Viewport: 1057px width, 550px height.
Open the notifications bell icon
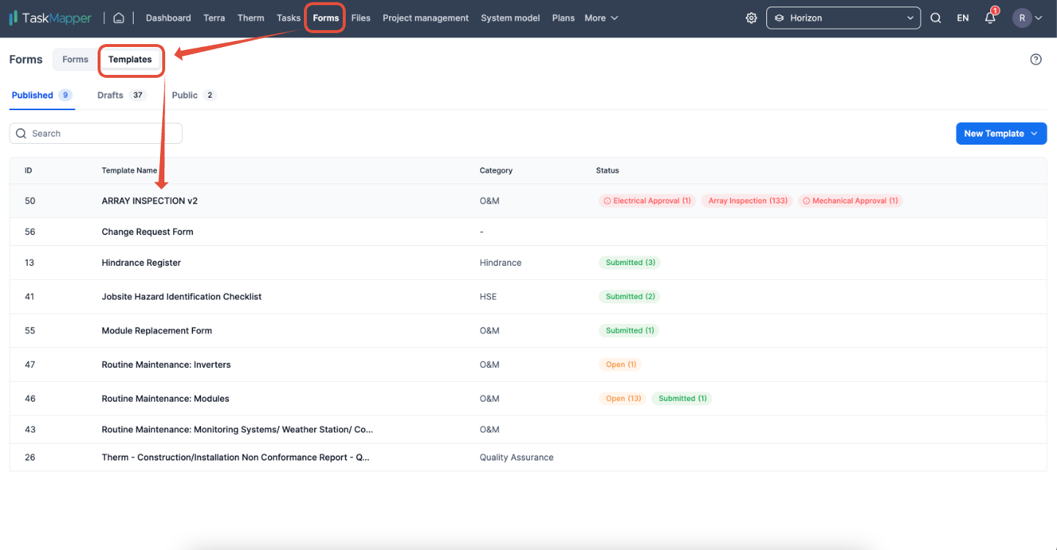click(990, 18)
